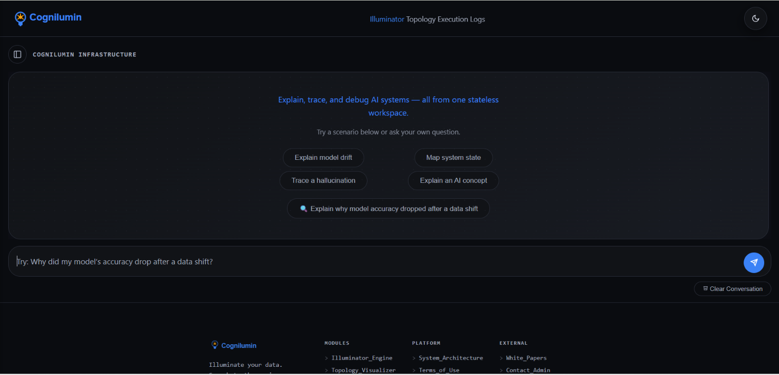Open the Cognilumin logo in the header
Screen dimensions: 779x375
coord(48,18)
